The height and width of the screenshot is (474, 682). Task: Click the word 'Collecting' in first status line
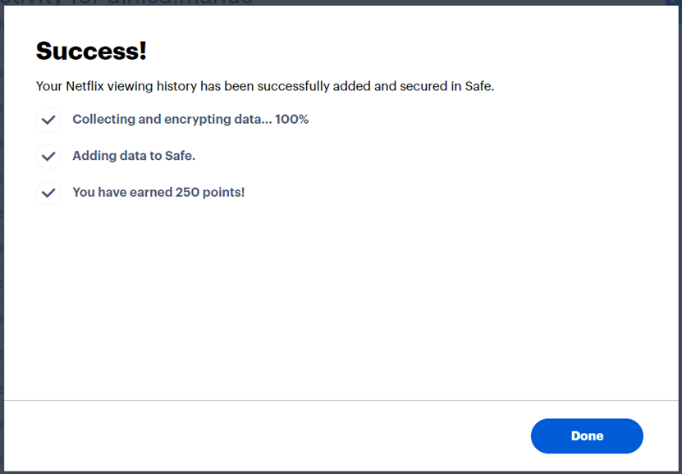point(103,120)
